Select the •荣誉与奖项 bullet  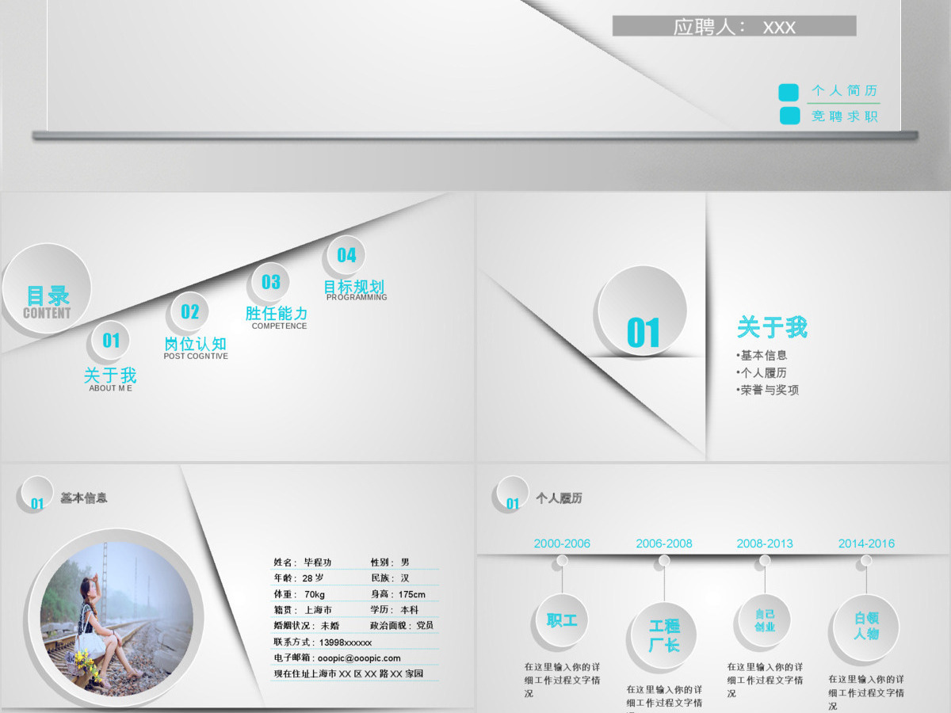click(767, 390)
